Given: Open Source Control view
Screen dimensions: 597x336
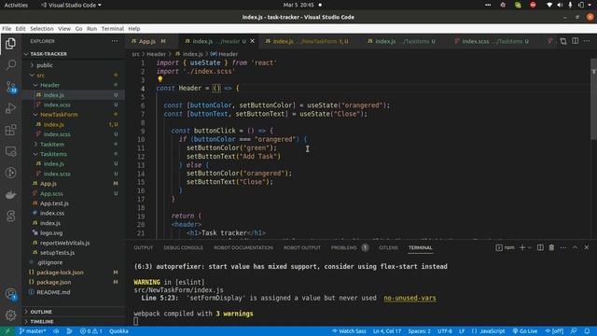Looking at the screenshot, I should pyautogui.click(x=10, y=87).
